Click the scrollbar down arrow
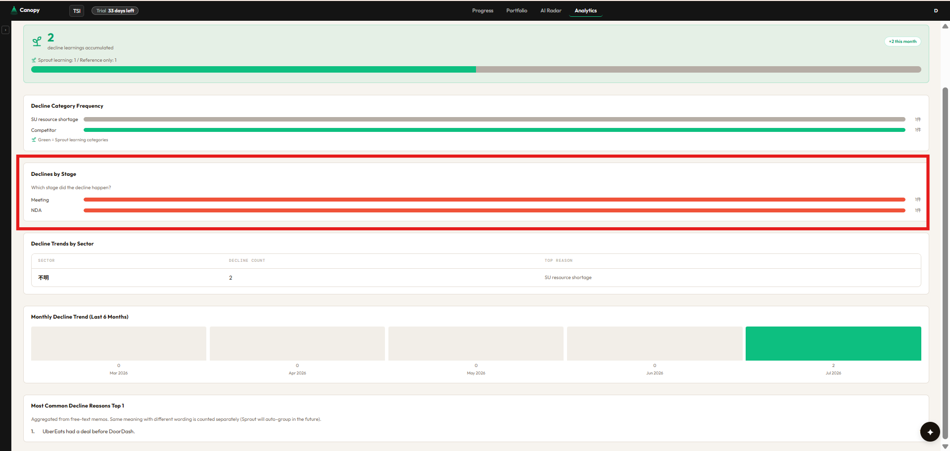The image size is (950, 451). point(945,447)
